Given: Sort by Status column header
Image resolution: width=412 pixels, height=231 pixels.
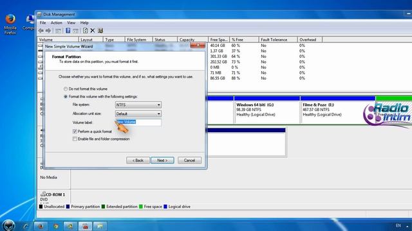Looking at the screenshot, I should click(165, 40).
